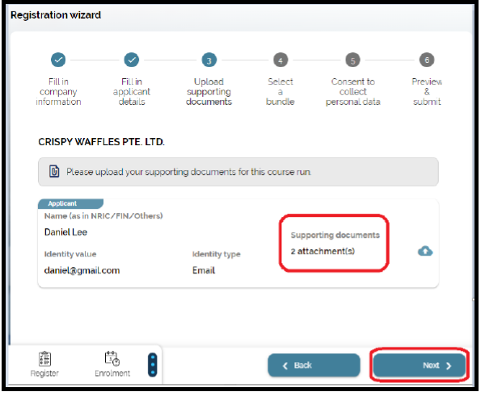Image resolution: width=485 pixels, height=396 pixels.
Task: Open Consent to collect personal data step
Action: [353, 92]
